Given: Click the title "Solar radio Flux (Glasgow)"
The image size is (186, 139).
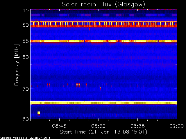Looking at the screenshot, I should click(x=103, y=5).
